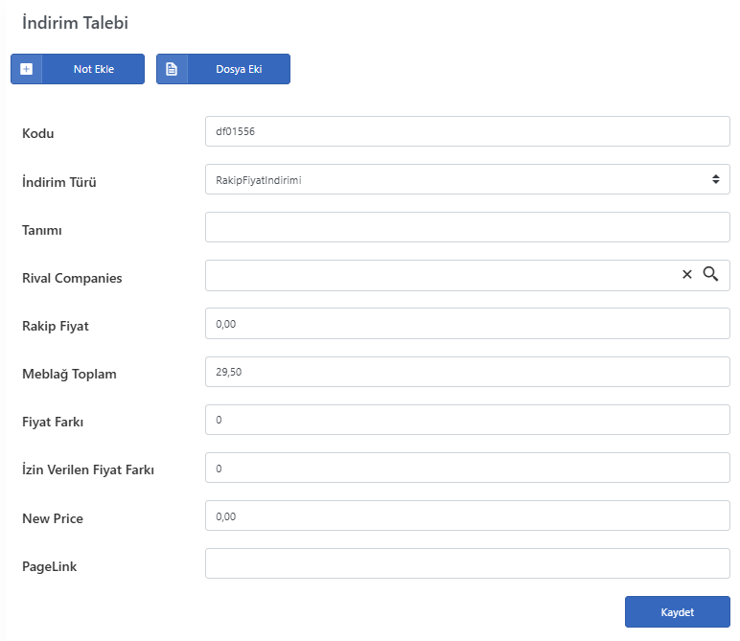The width and height of the screenshot is (740, 641).
Task: Click the document icon on Dosya Eki
Action: pyautogui.click(x=172, y=69)
